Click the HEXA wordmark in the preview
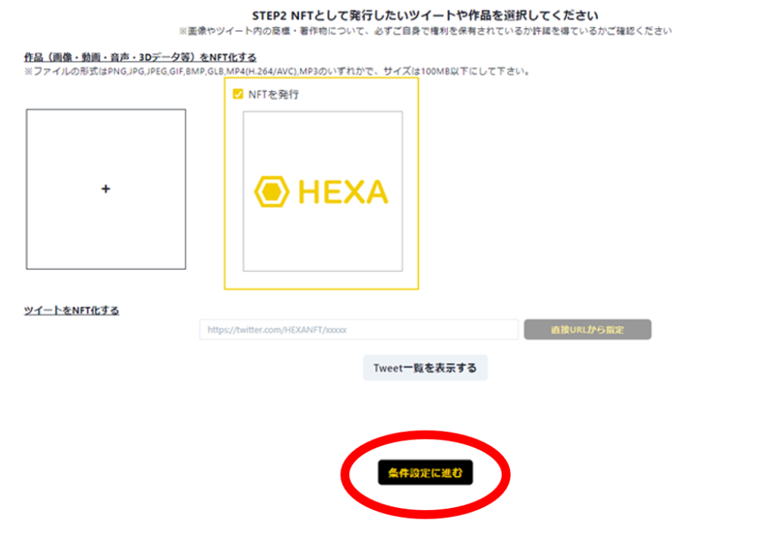Screen dimensions: 777x539 point(343,192)
